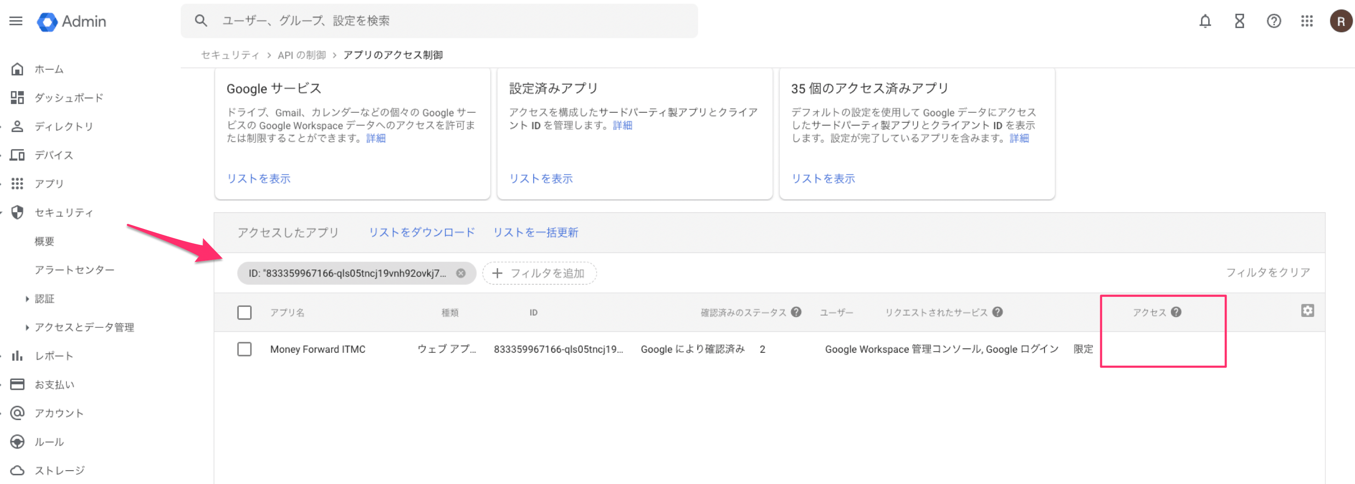Click the user count 2 cell
This screenshot has width=1355, height=484.
pyautogui.click(x=762, y=349)
